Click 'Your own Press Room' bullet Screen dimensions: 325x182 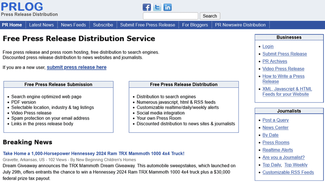(159, 118)
